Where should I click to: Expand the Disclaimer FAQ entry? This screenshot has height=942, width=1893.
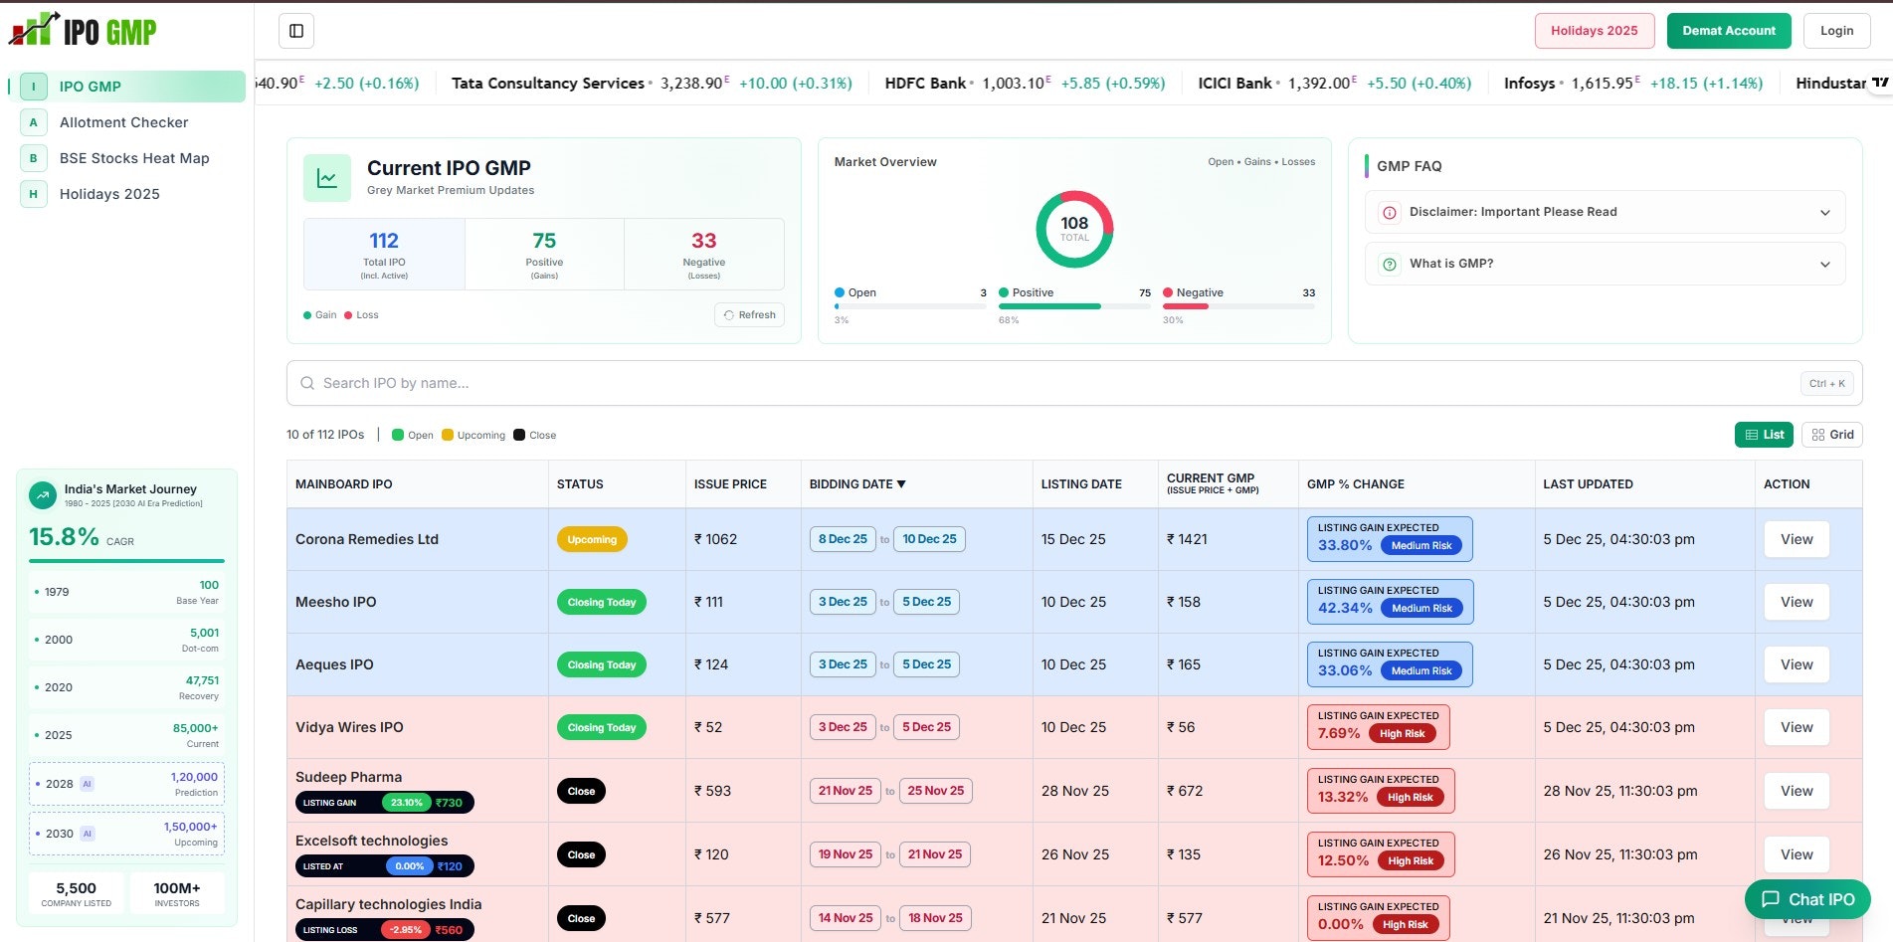pos(1604,211)
